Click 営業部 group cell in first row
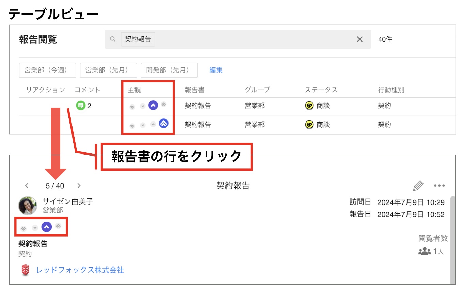The height and width of the screenshot is (292, 463). (254, 106)
